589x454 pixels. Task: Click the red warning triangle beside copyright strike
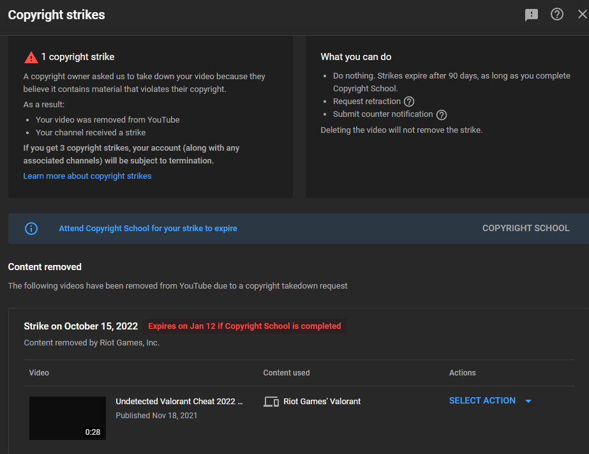coord(31,57)
